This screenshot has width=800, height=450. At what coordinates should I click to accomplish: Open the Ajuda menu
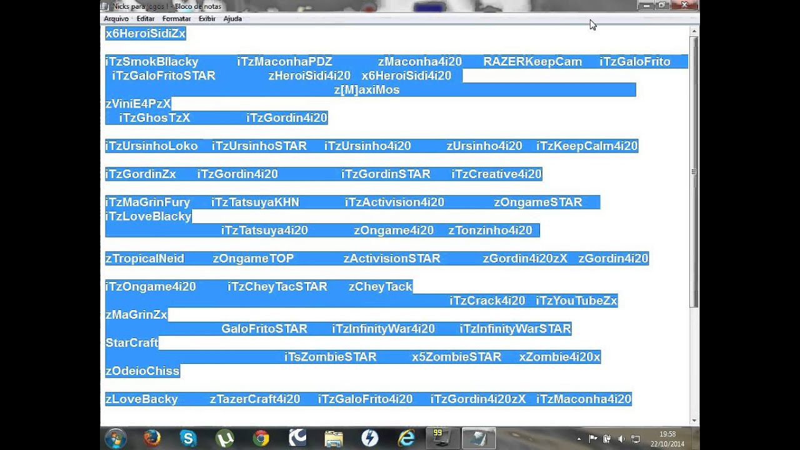(x=232, y=19)
